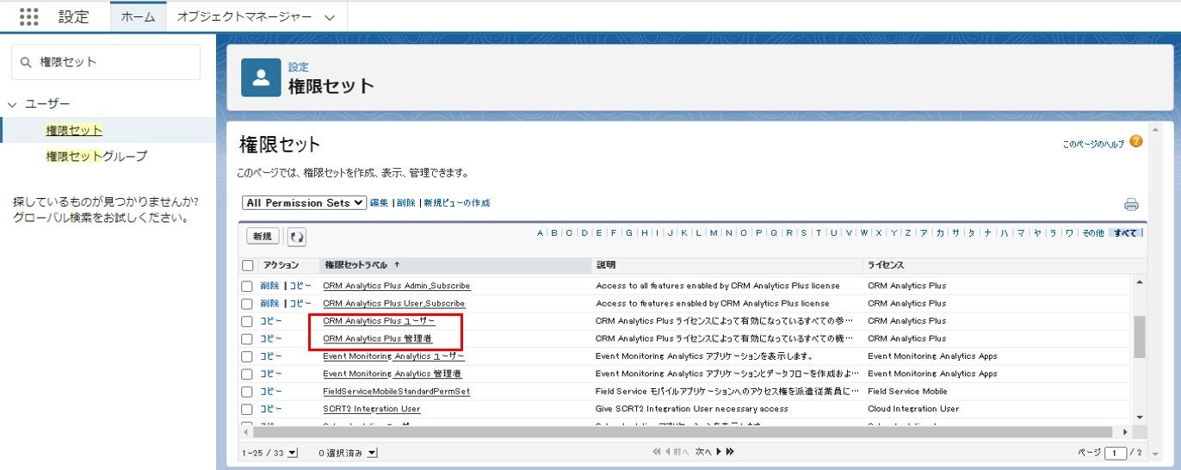Click 削除 for CRM Analytics Plus Admin_Subscribe
Screen dimensions: 1181x470
269,286
